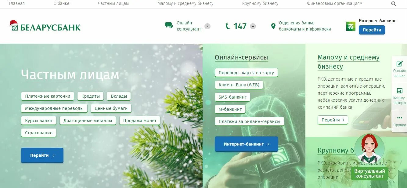The width and height of the screenshot is (407, 188).
Task: Open Малому и среднему бизнесу heading link
Action: point(348,62)
